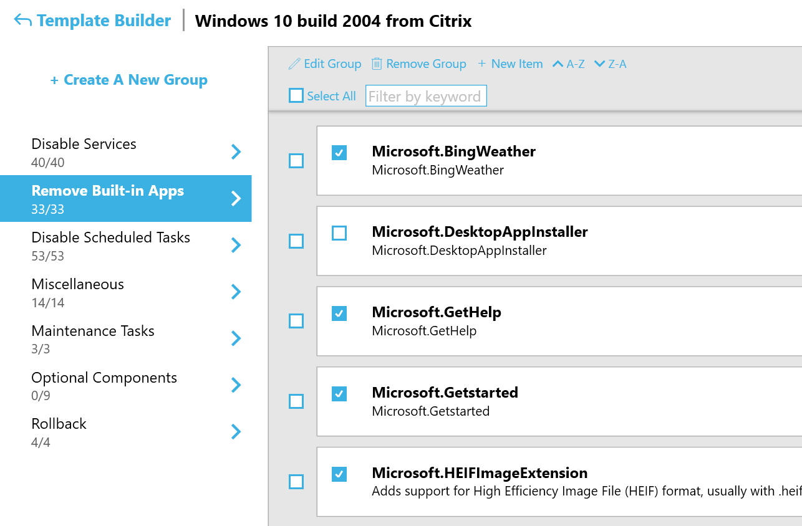Click the Microsoft.Getstarted item title
The image size is (802, 526).
pyautogui.click(x=445, y=393)
